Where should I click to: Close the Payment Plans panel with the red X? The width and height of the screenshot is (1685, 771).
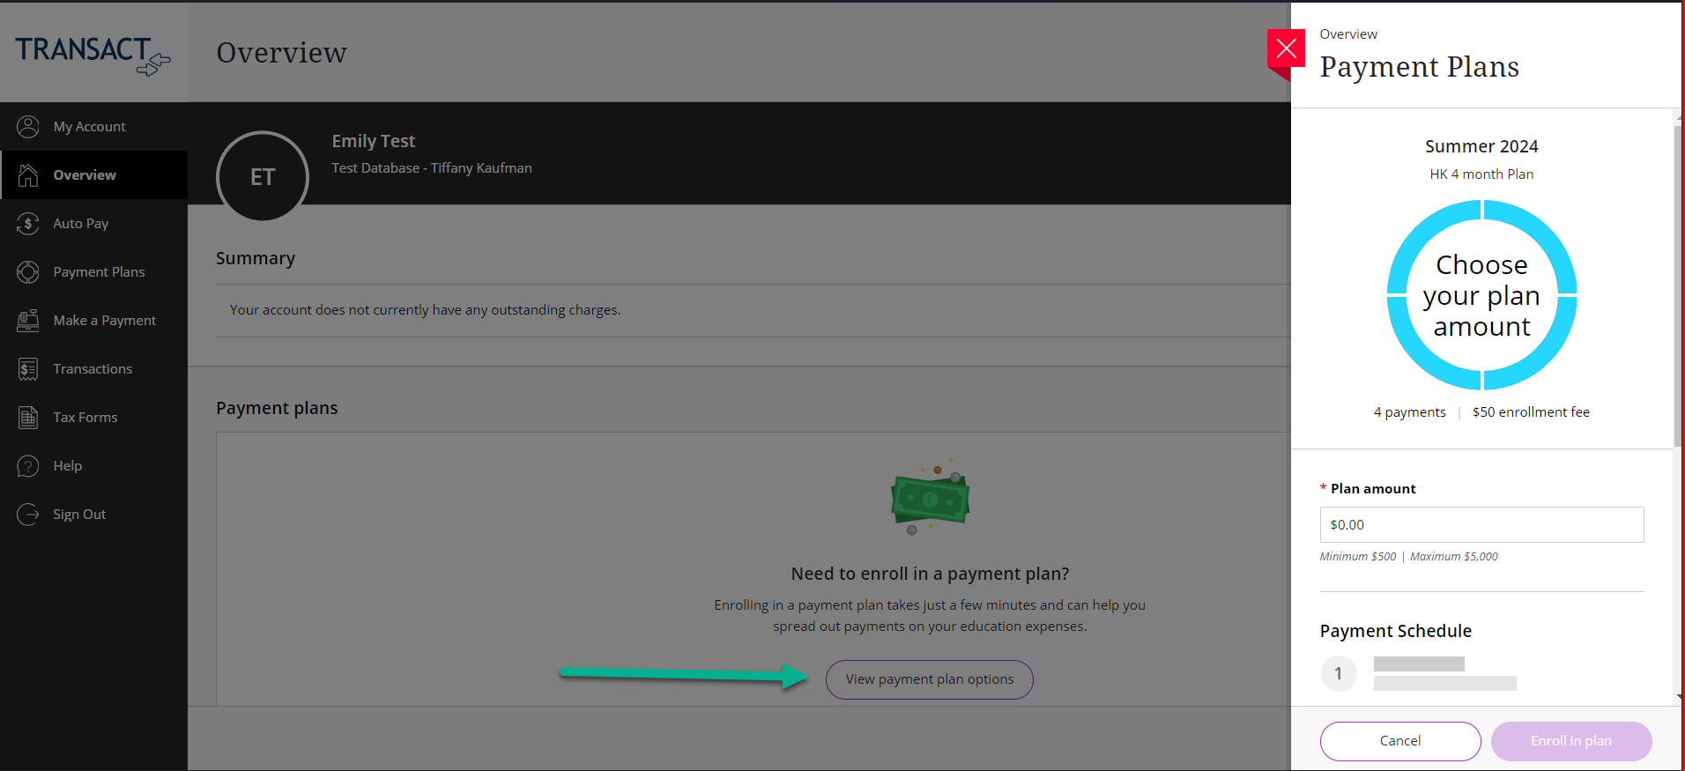[1286, 48]
